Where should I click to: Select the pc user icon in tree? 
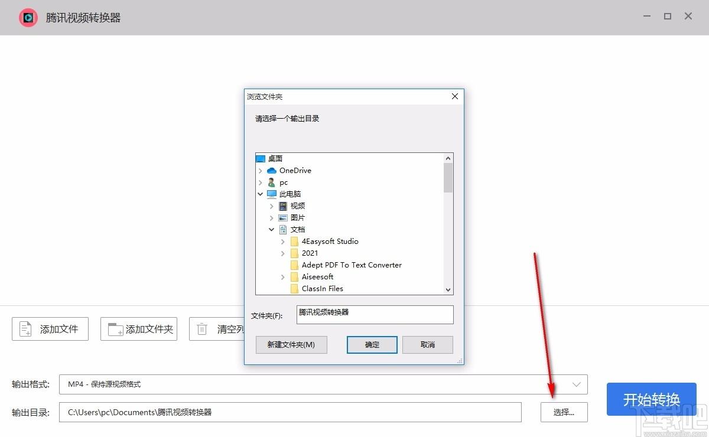tap(272, 182)
